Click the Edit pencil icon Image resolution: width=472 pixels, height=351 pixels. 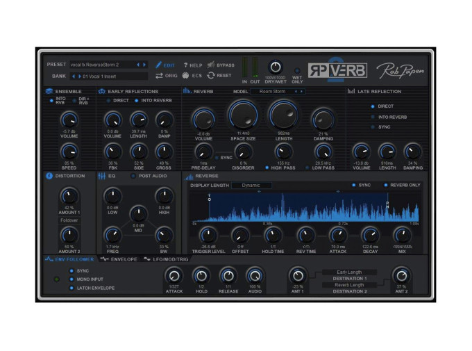159,65
